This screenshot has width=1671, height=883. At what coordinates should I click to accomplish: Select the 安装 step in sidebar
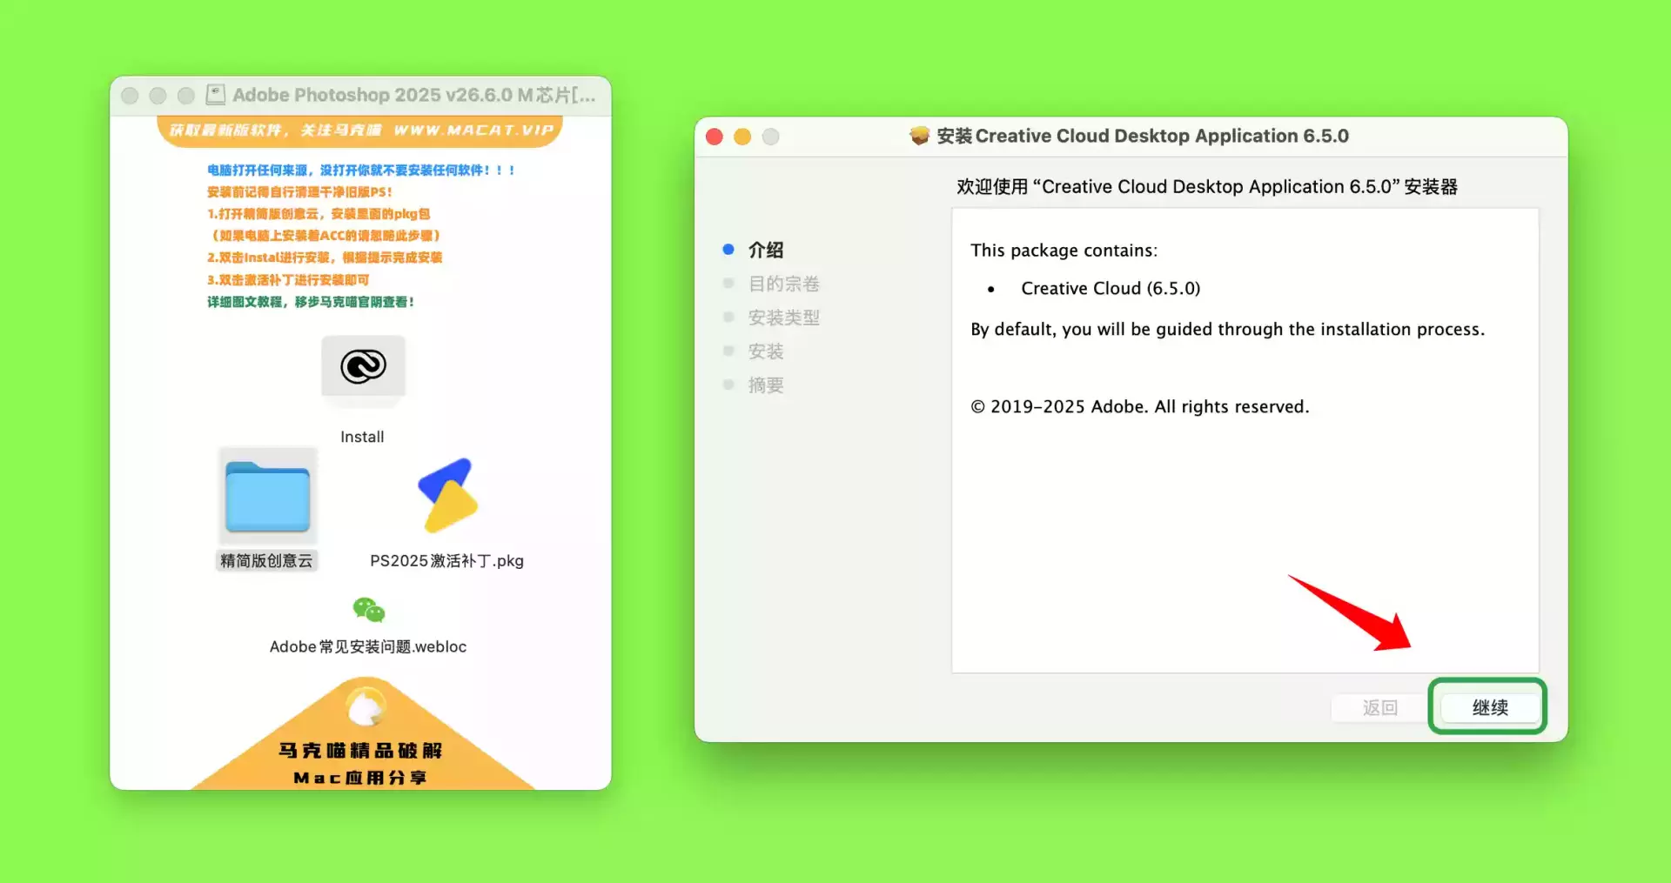pyautogui.click(x=765, y=351)
